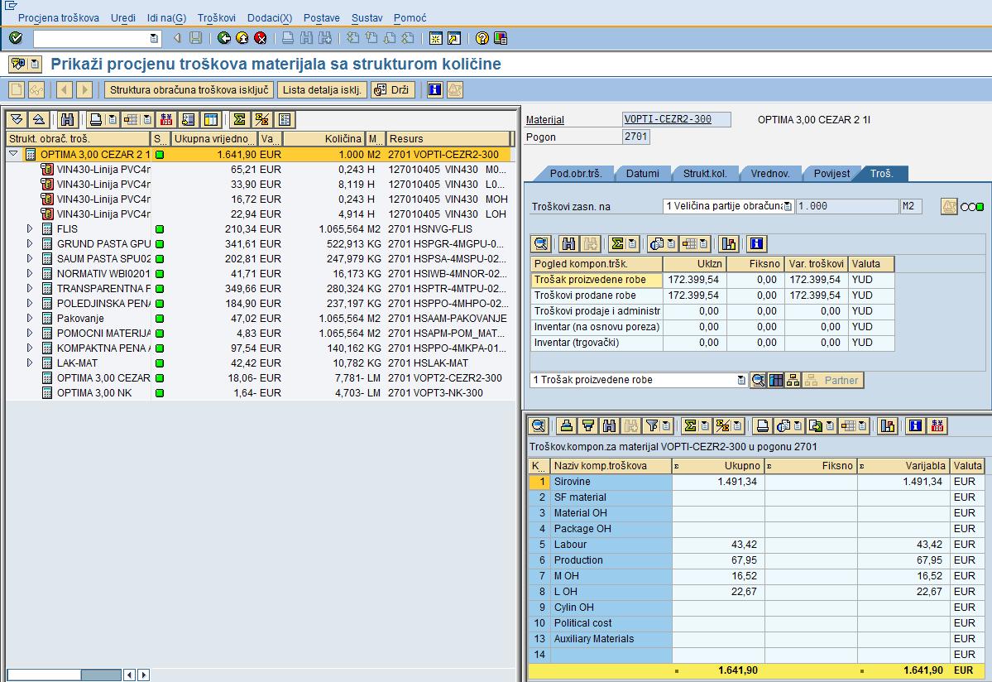Click the green checkmark Enter icon
Image resolution: width=992 pixels, height=682 pixels.
coord(16,38)
